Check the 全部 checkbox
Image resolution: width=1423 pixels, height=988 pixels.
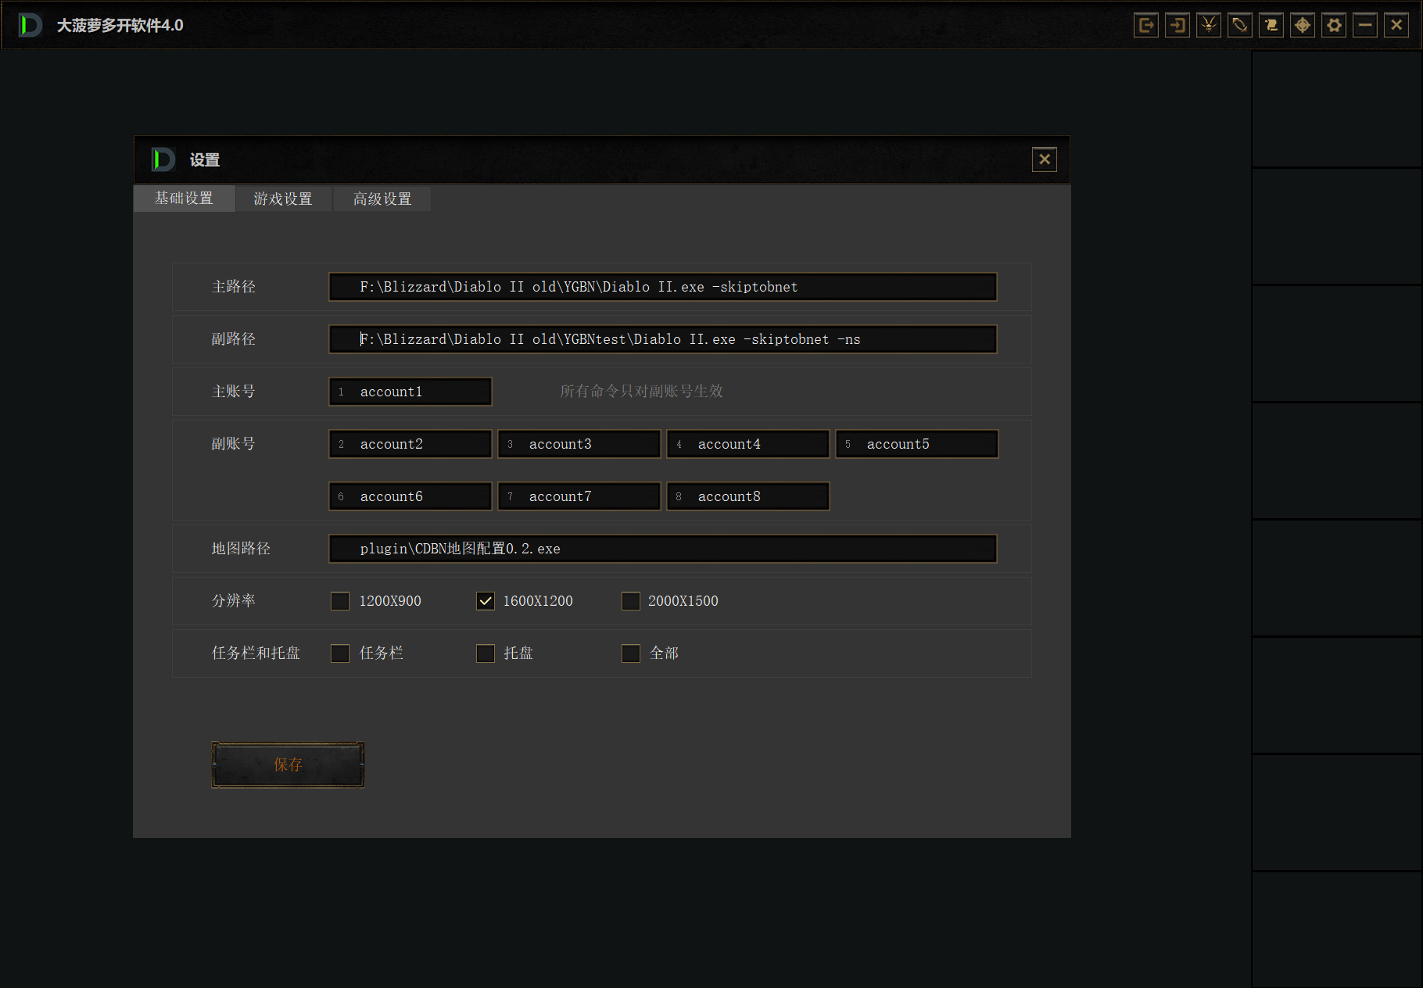(630, 653)
